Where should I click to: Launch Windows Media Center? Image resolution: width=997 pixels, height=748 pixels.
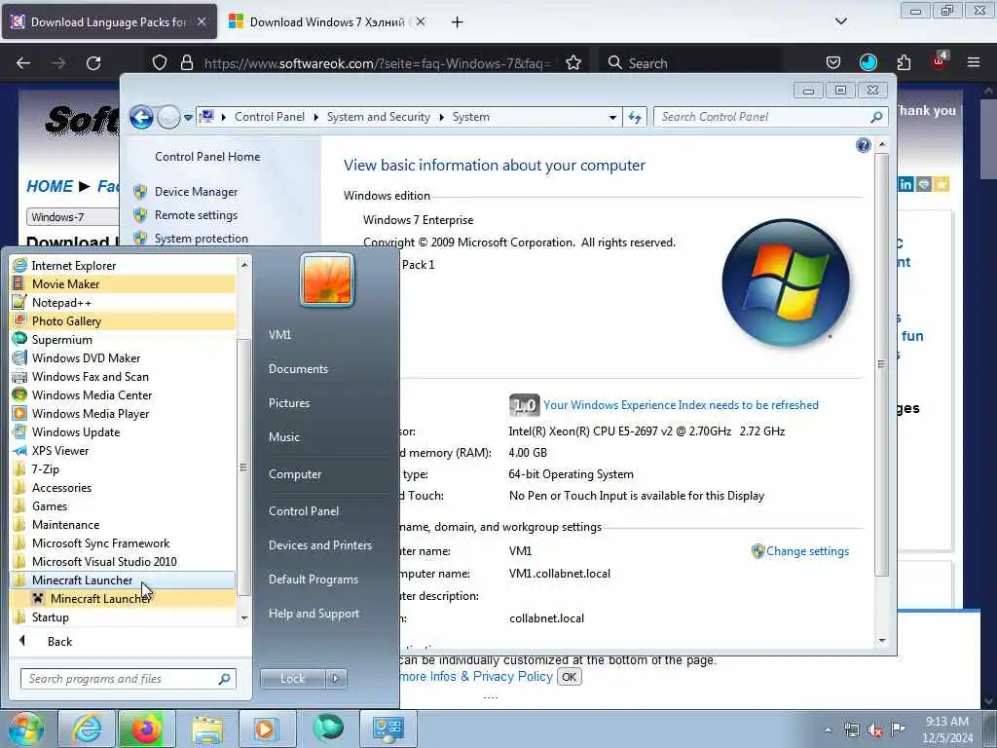click(124, 394)
